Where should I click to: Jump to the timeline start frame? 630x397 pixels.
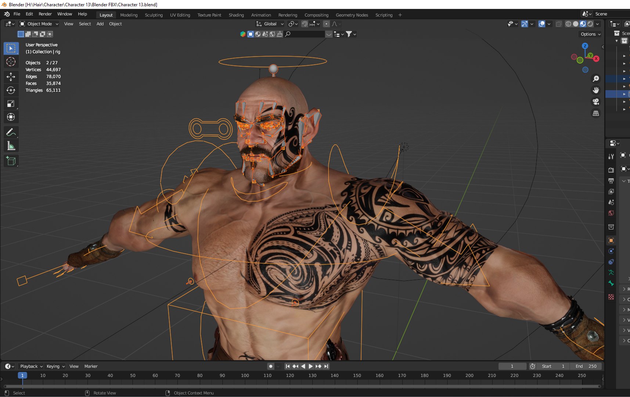coord(288,366)
